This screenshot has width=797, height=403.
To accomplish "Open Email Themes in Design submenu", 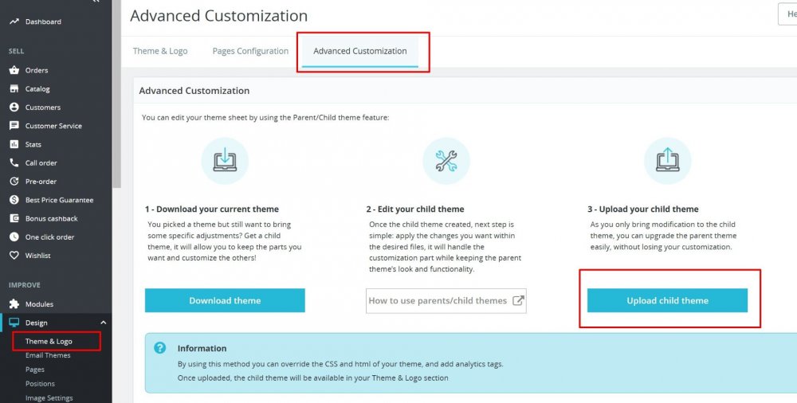I will point(48,355).
